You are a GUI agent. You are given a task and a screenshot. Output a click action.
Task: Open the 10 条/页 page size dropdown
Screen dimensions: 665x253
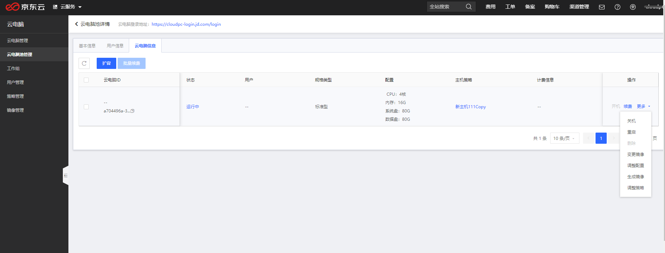click(x=564, y=138)
